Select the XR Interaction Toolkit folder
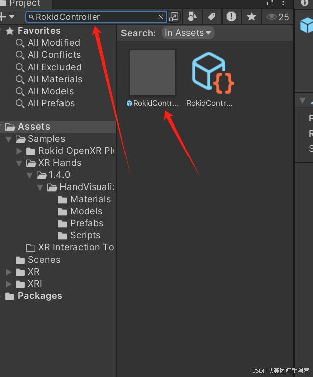Viewport: 313px width, 377px height. 76,247
